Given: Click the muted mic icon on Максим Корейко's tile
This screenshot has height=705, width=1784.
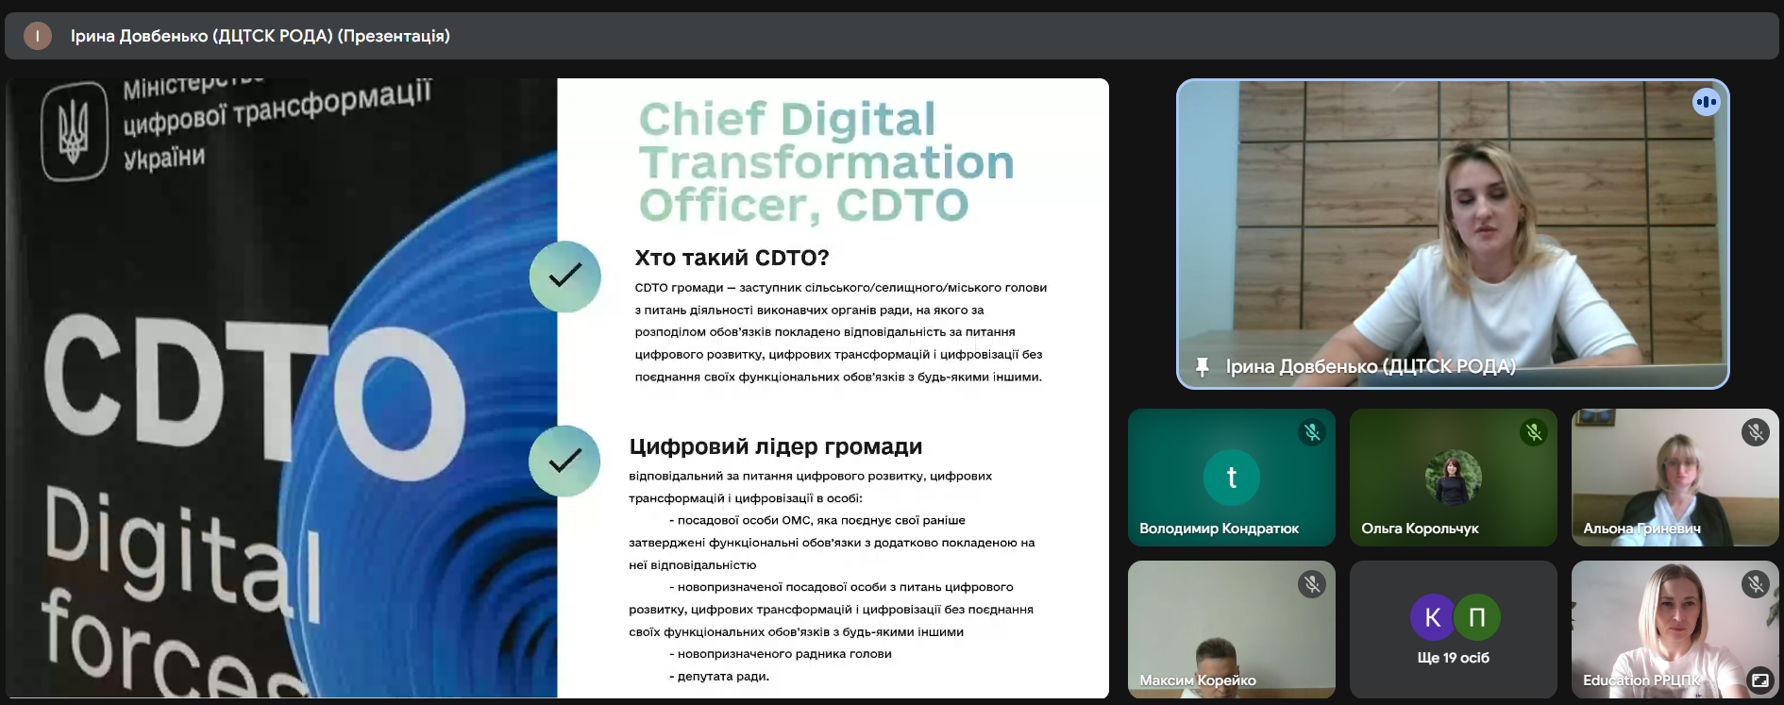Looking at the screenshot, I should click(1311, 584).
